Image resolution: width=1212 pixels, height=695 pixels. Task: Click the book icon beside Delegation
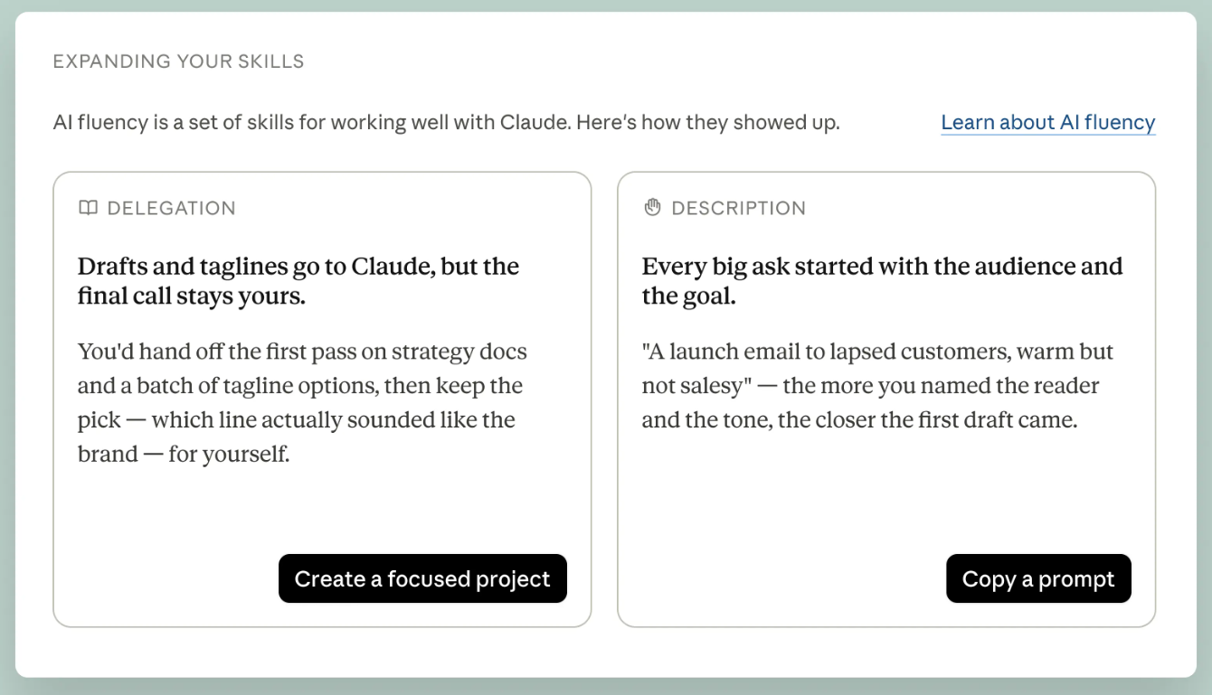coord(88,208)
